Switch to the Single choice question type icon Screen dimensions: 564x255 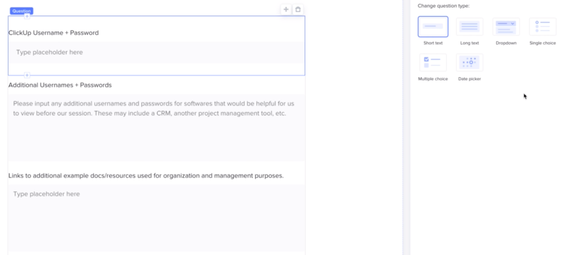pos(542,27)
